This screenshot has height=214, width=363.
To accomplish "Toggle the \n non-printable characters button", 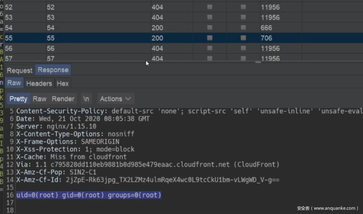I will click(x=87, y=99).
